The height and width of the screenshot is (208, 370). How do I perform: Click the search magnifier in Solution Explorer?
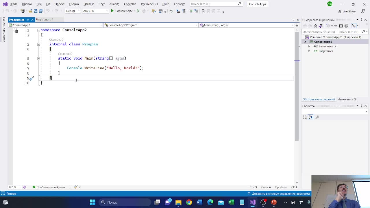pyautogui.click(x=364, y=32)
